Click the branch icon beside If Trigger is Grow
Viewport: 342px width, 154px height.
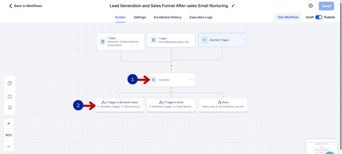tap(161, 102)
